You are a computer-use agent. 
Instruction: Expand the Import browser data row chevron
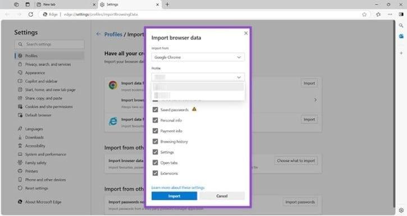[315, 100]
